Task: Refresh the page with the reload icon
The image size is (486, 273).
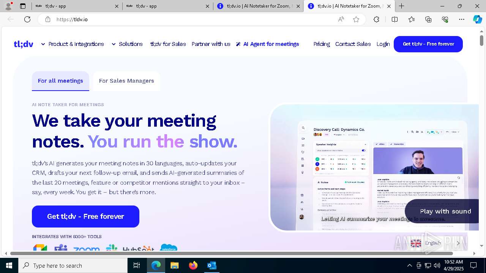Action: (x=27, y=19)
